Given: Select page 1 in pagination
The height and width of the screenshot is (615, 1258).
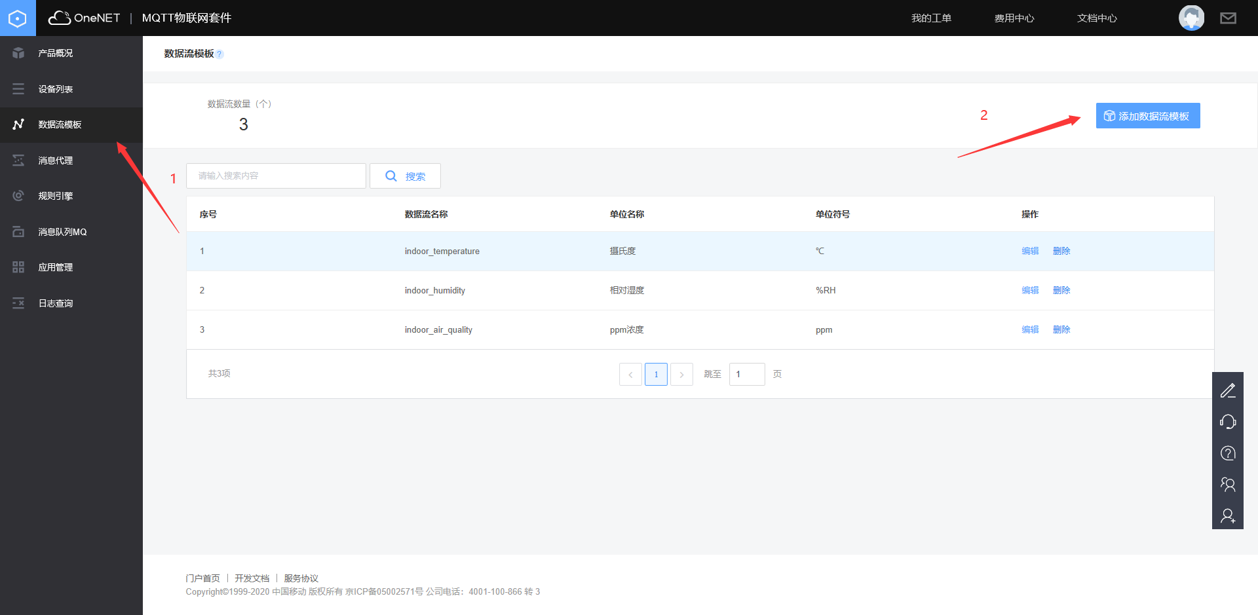Looking at the screenshot, I should (656, 375).
